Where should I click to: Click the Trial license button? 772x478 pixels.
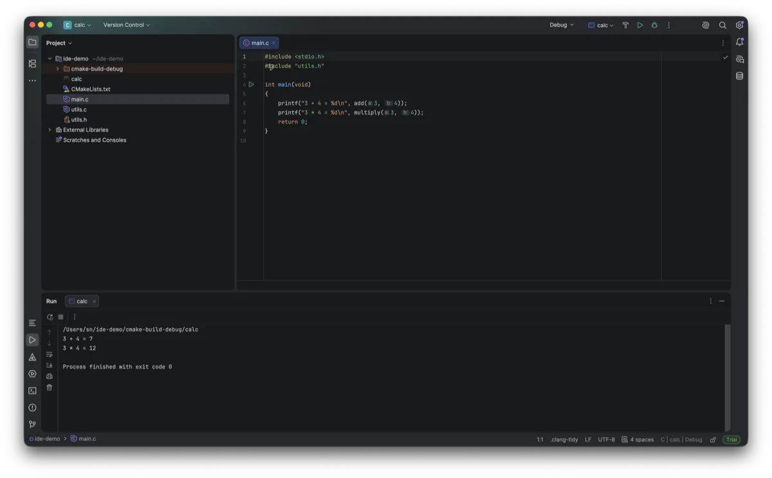[731, 440]
